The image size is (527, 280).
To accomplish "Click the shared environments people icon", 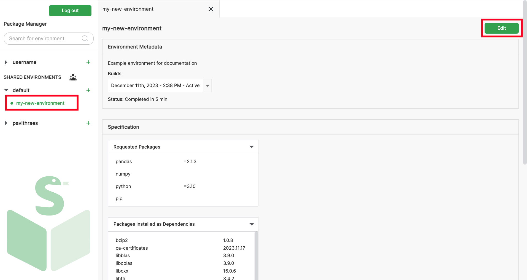I will (x=73, y=77).
